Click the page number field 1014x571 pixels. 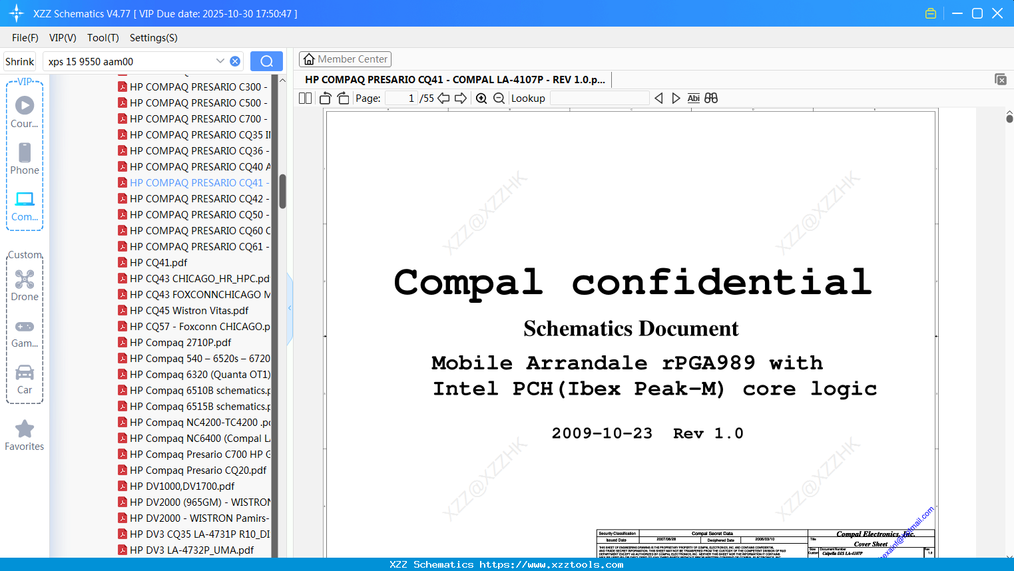coord(401,98)
